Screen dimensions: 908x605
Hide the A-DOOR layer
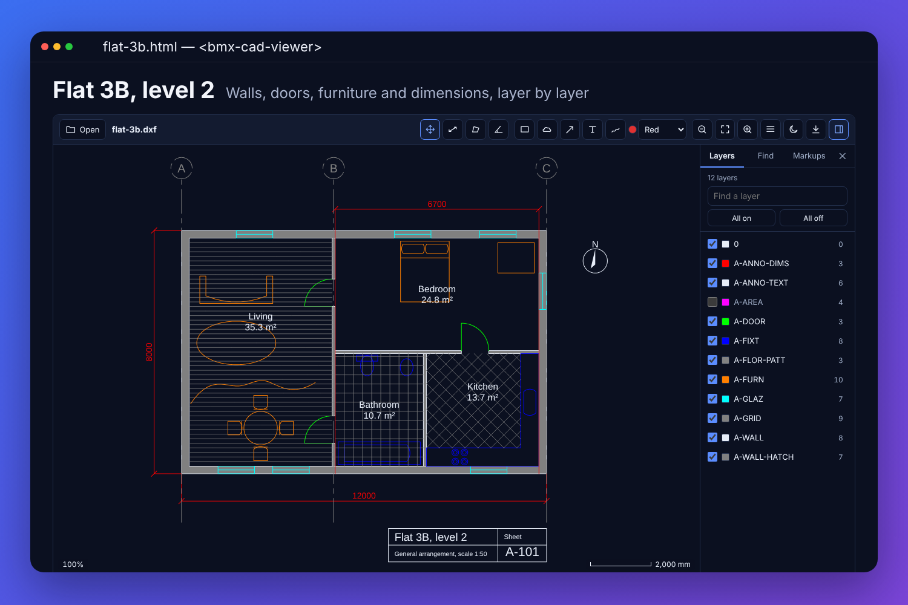(x=712, y=321)
